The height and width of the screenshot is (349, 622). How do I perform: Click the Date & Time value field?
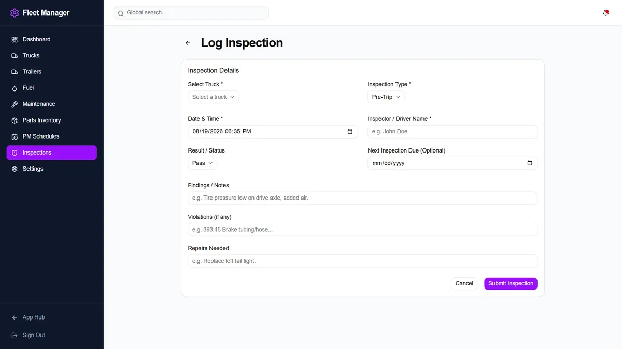273,132
